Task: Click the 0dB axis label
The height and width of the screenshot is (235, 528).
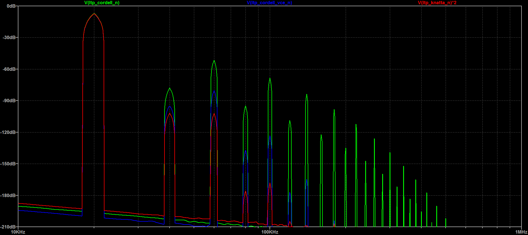Action: coord(11,6)
